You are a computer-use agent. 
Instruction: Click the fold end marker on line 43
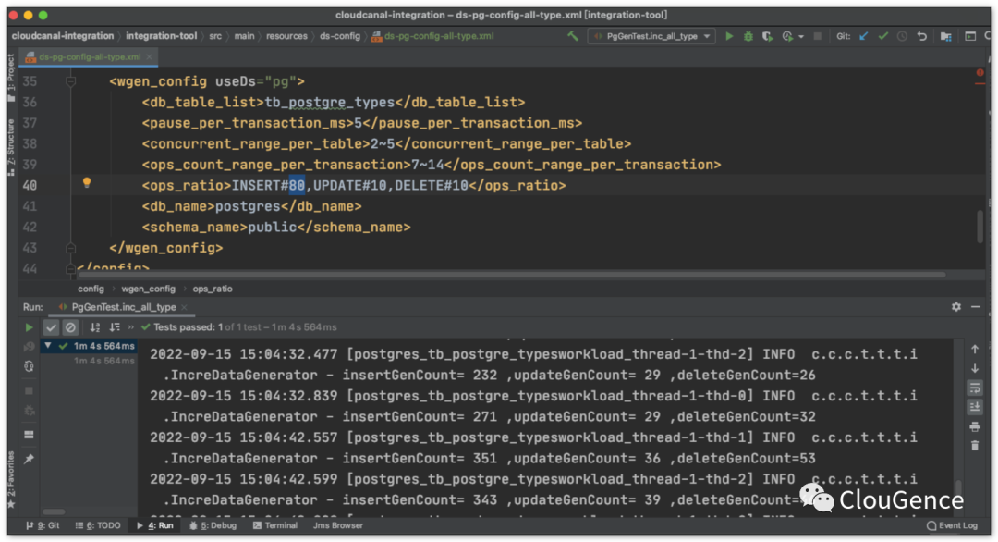[70, 248]
